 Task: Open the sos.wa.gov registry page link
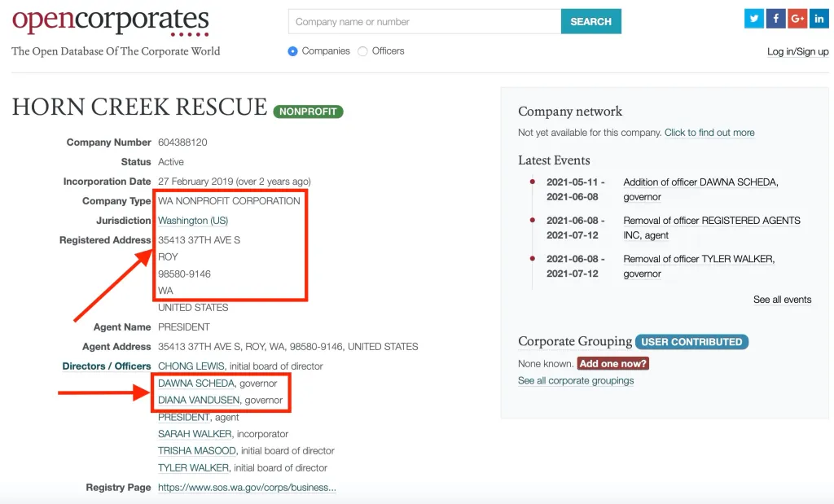point(247,488)
